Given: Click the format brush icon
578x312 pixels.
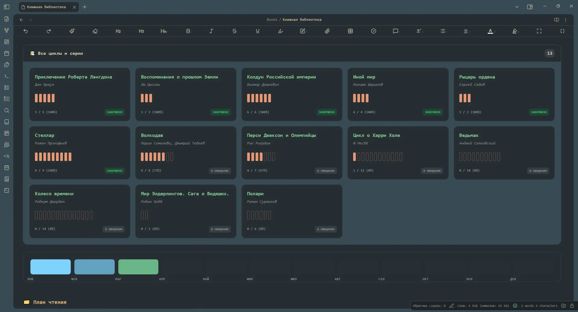Looking at the screenshot, I should [72, 31].
